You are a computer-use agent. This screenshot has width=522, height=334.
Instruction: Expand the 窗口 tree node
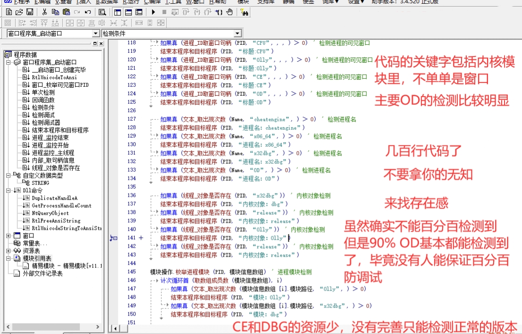[9, 236]
